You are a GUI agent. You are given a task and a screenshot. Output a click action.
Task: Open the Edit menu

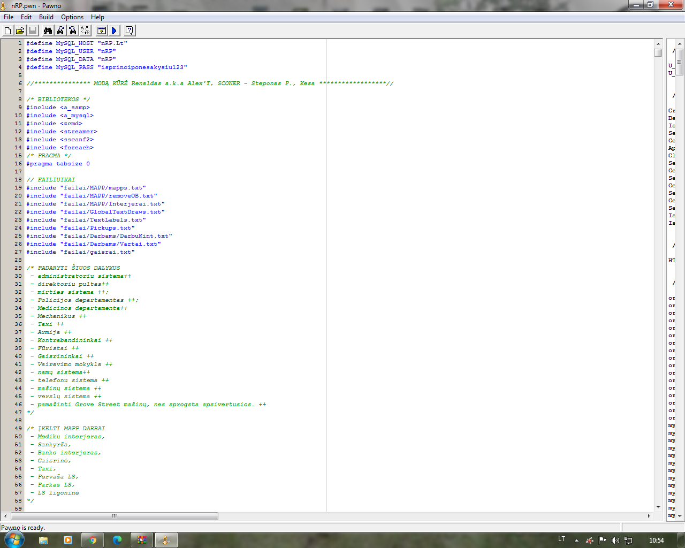point(26,17)
